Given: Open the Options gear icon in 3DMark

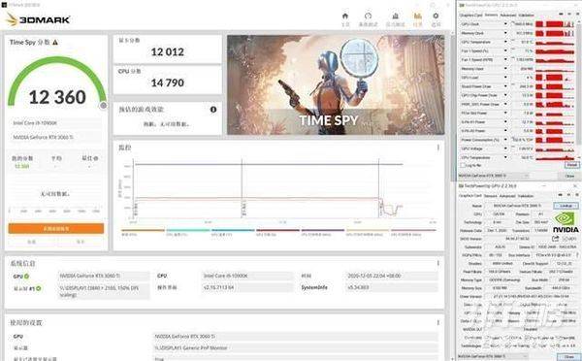Looking at the screenshot, I should click(436, 16).
